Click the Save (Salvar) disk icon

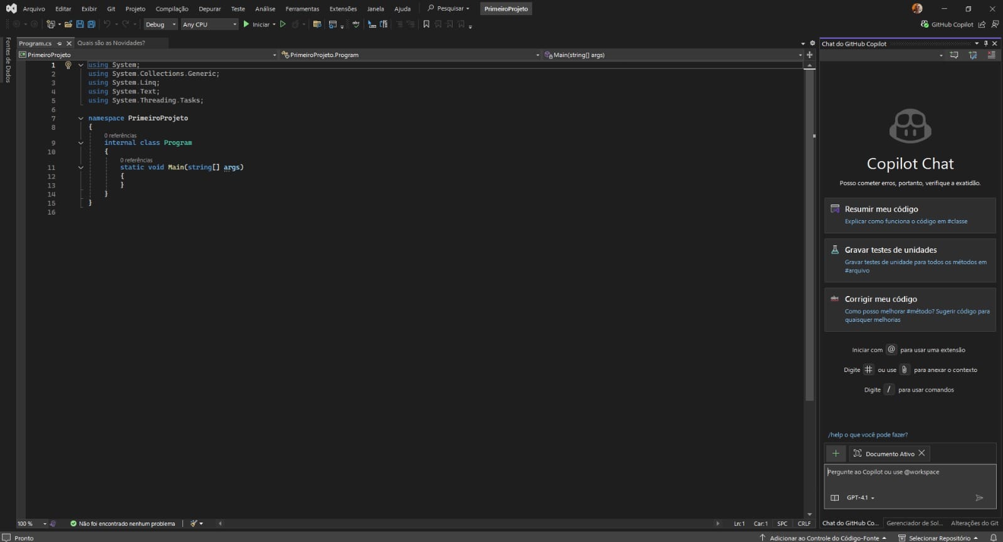pyautogui.click(x=80, y=24)
